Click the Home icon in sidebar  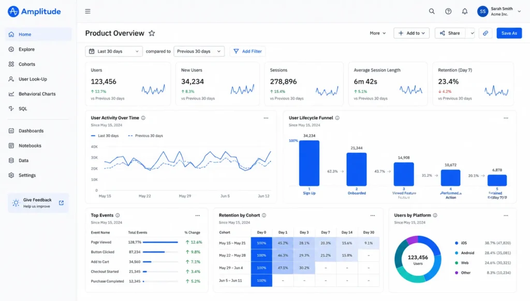click(x=11, y=35)
